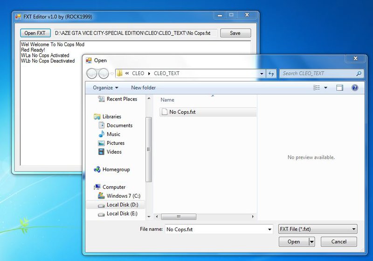Viewport: 373px width, 261px height.
Task: Click the Name column header
Action: 167,100
